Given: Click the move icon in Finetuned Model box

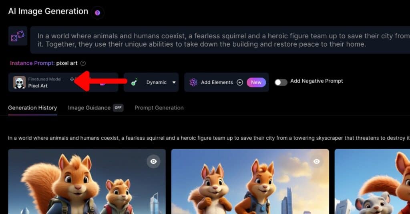Looking at the screenshot, I should pos(72,79).
